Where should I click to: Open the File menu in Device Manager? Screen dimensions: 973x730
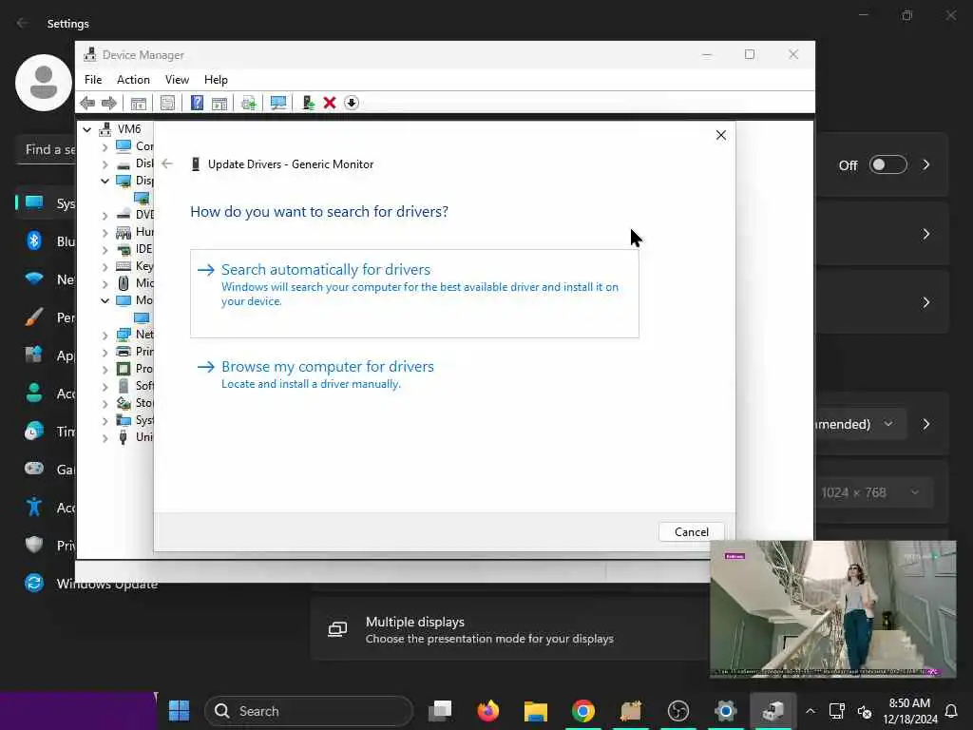tap(93, 80)
